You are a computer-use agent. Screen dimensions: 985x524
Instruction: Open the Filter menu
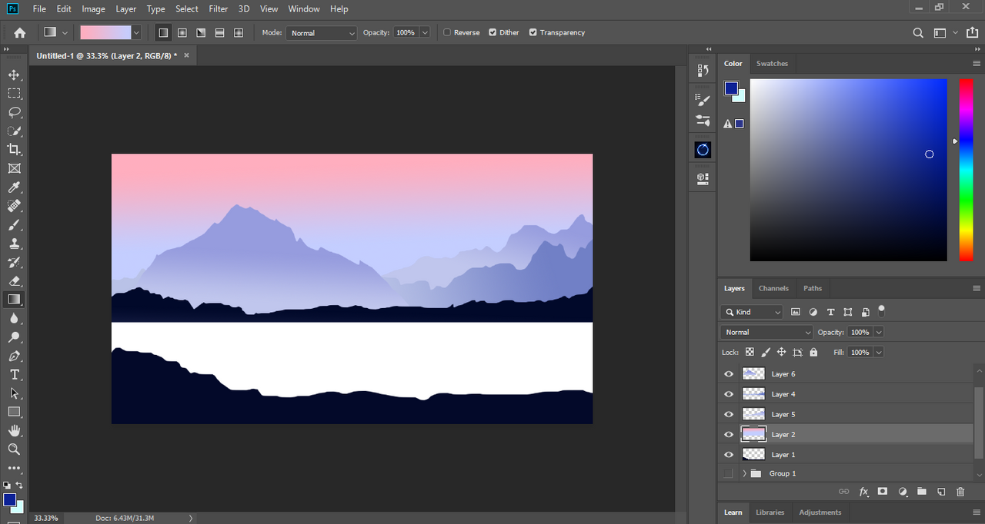click(219, 9)
